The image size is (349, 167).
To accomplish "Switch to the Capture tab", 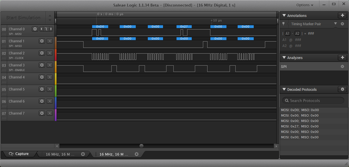I will 19,154.
